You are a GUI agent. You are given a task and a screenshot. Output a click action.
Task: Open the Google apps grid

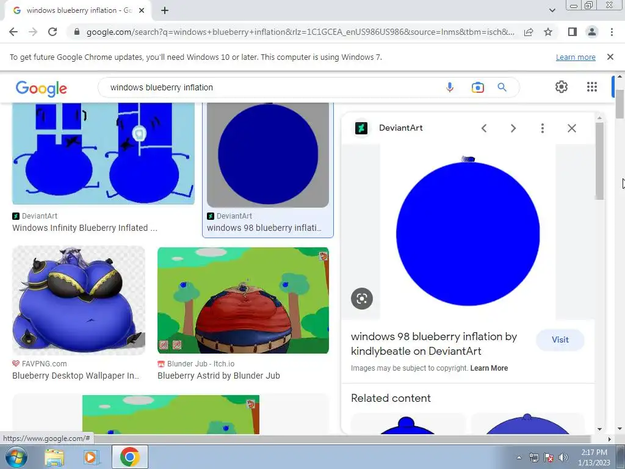coord(592,87)
